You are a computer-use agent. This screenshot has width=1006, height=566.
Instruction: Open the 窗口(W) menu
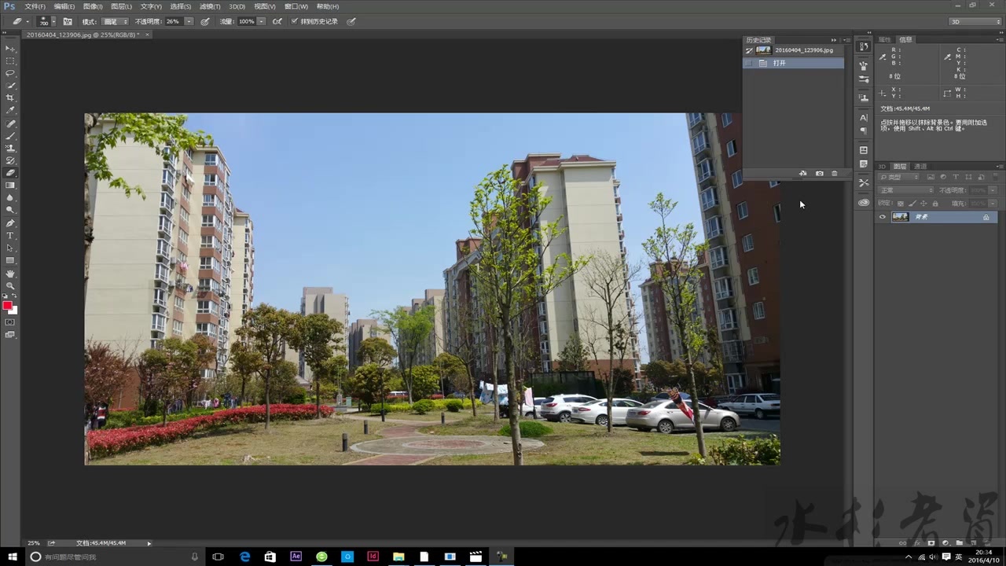click(296, 6)
